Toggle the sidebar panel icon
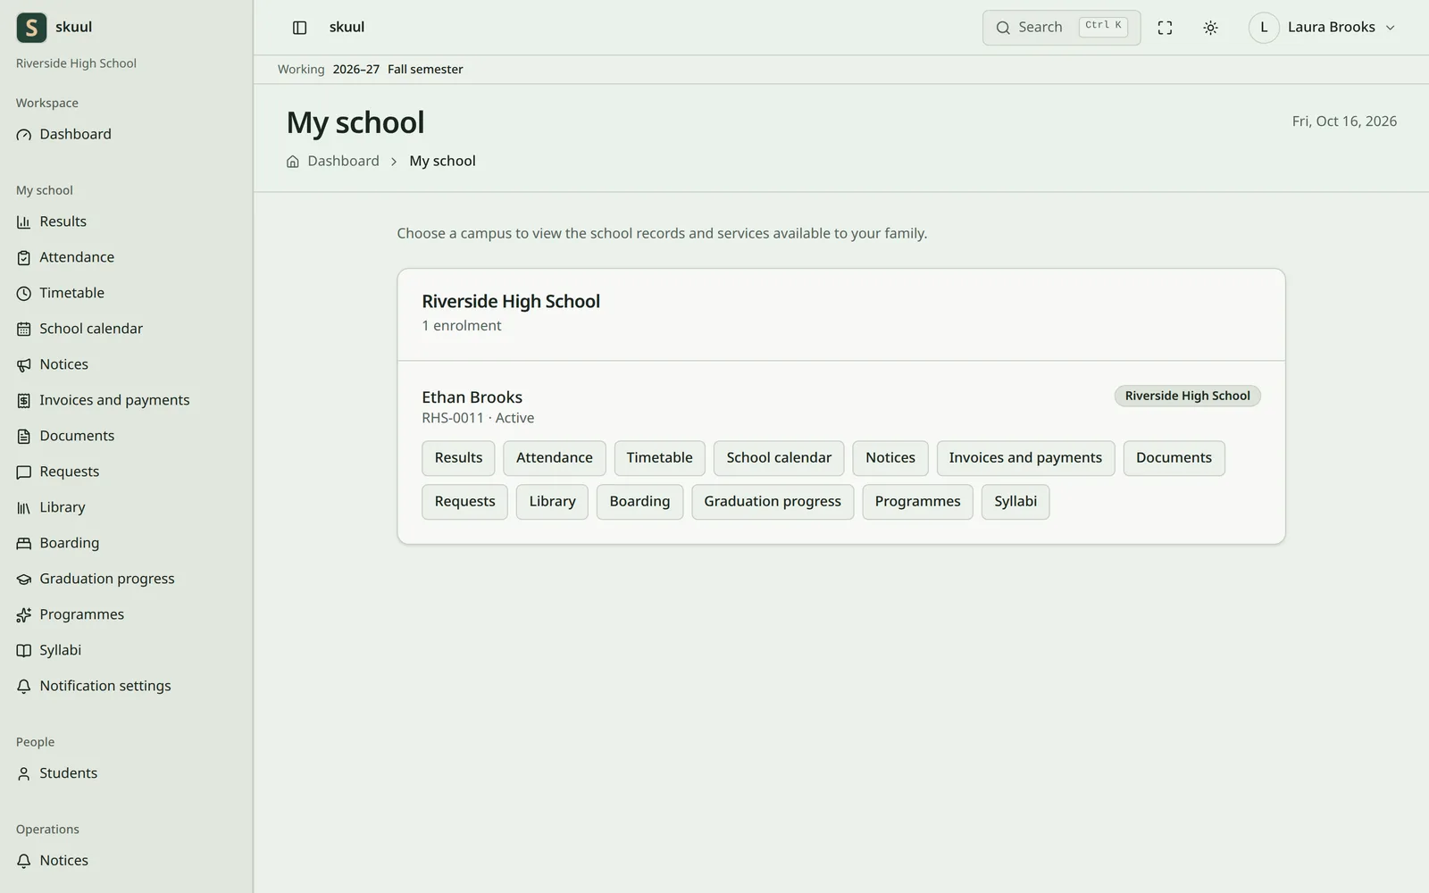 pyautogui.click(x=300, y=28)
